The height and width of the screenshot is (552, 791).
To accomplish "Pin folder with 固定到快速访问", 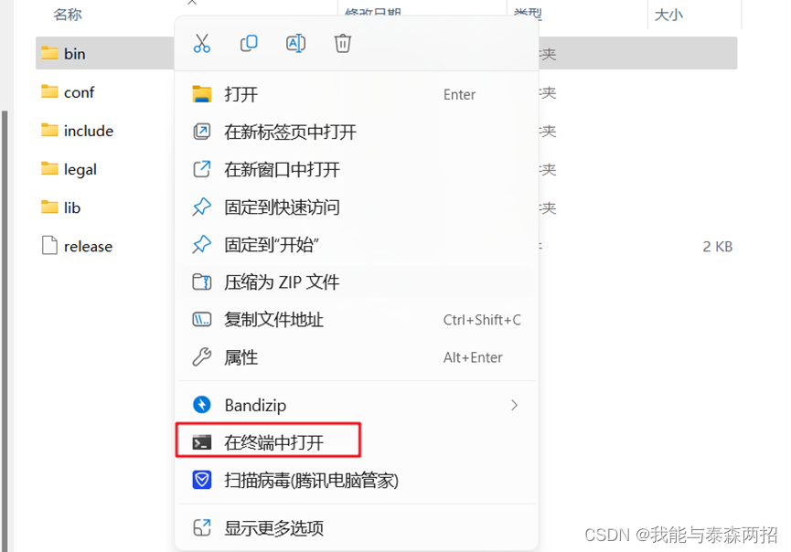I will 357,207.
